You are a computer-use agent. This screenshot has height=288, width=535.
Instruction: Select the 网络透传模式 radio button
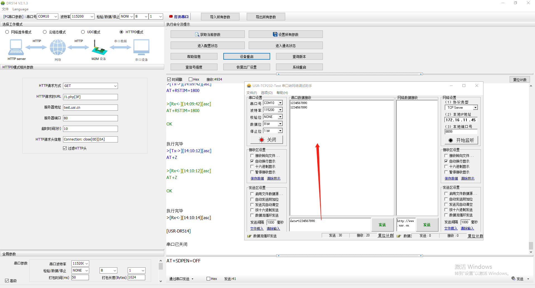click(7, 32)
